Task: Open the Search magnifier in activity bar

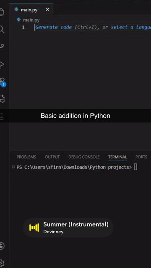Action: (x=1, y=29)
